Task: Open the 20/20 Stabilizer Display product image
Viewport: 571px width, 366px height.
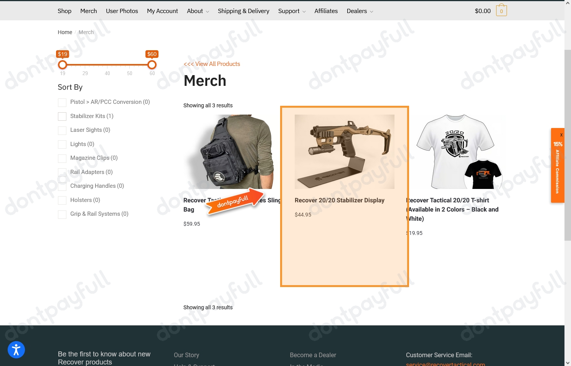Action: pyautogui.click(x=344, y=152)
